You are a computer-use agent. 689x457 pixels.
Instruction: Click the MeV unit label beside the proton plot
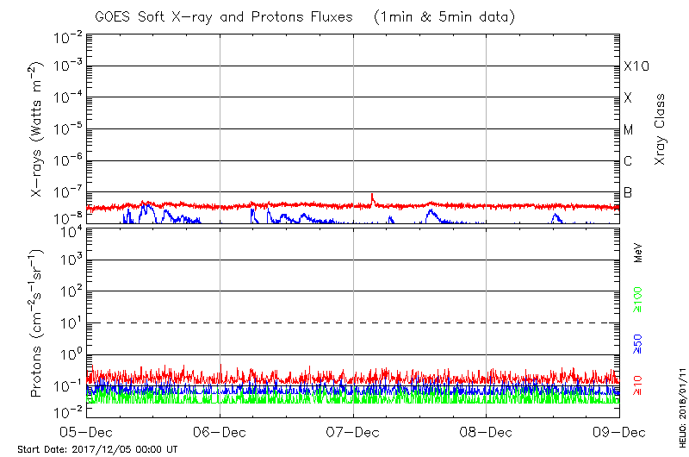coord(638,254)
